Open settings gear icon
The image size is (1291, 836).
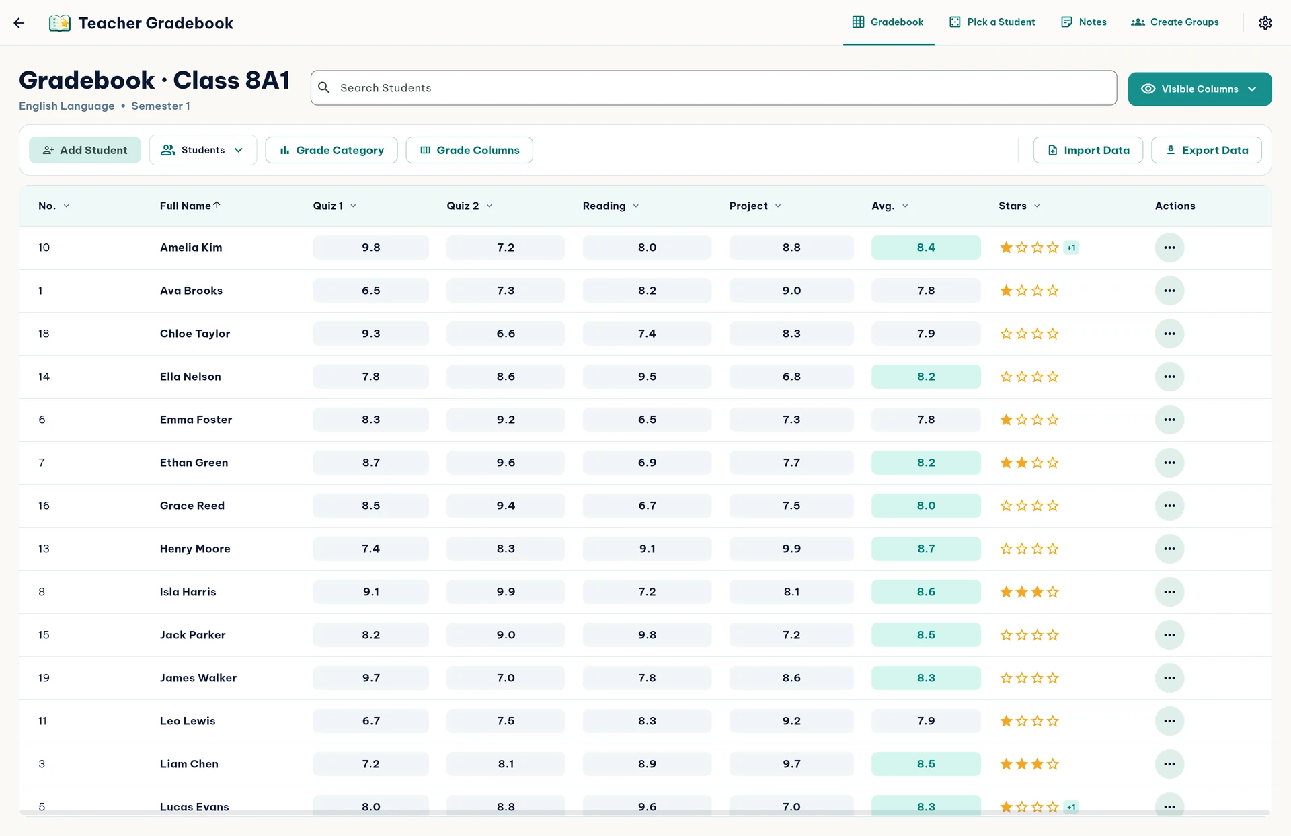click(1265, 23)
